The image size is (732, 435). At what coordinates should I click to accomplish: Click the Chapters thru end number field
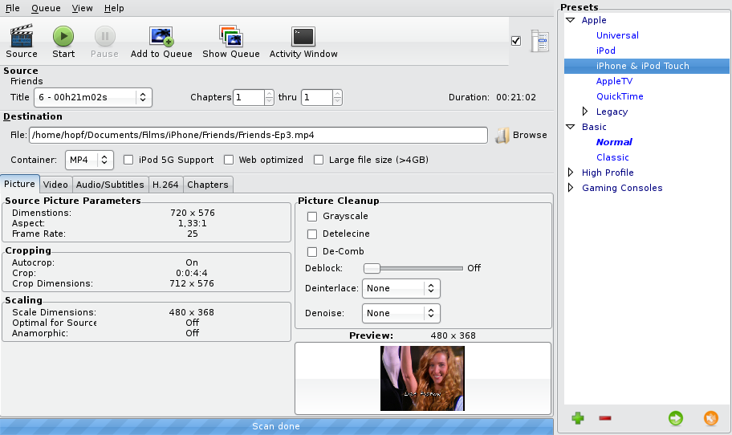317,98
